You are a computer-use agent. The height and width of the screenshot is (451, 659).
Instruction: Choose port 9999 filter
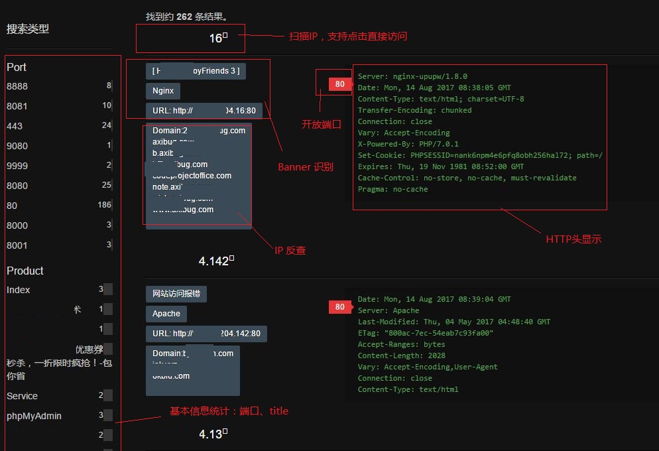(x=17, y=165)
